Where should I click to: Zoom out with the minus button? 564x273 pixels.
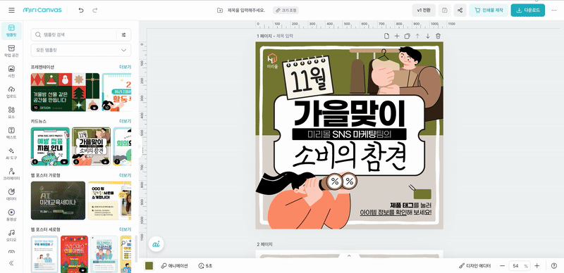coord(502,266)
